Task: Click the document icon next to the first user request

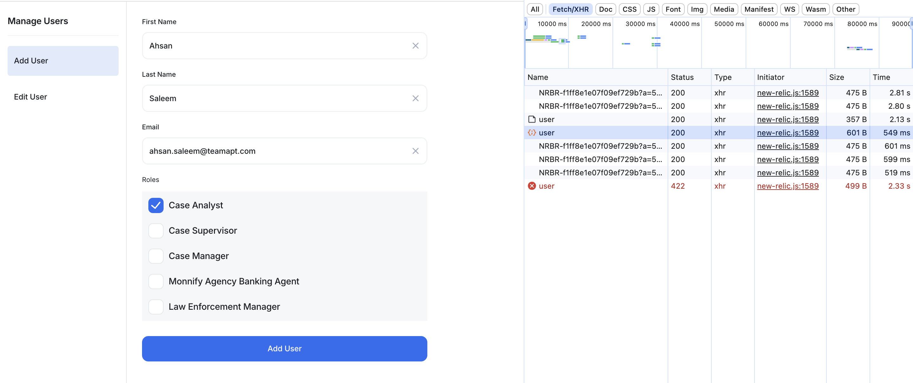Action: coord(532,120)
